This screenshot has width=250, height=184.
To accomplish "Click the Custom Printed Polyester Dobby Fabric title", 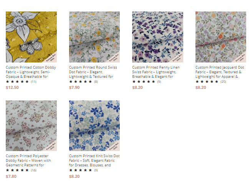I will coord(28,161).
